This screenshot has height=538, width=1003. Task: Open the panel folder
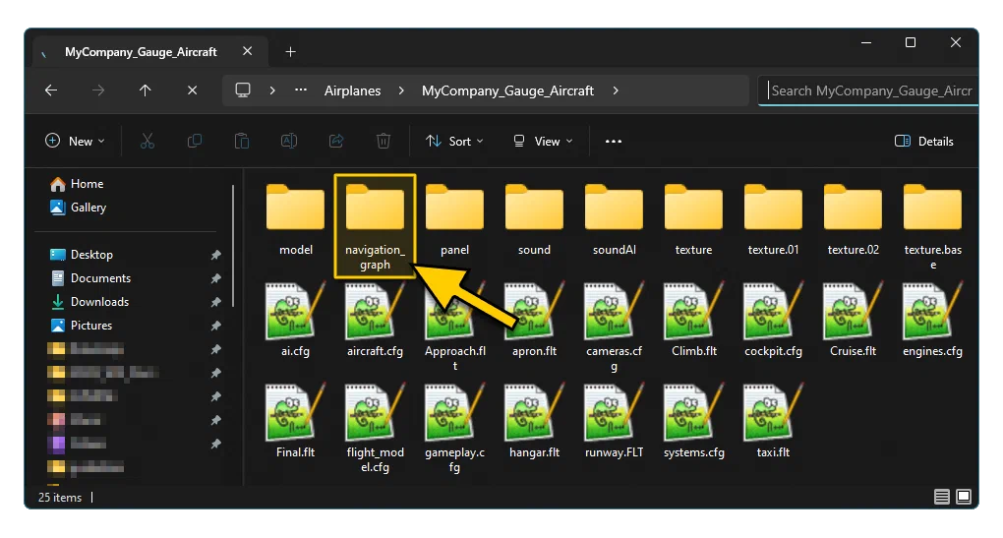click(455, 219)
